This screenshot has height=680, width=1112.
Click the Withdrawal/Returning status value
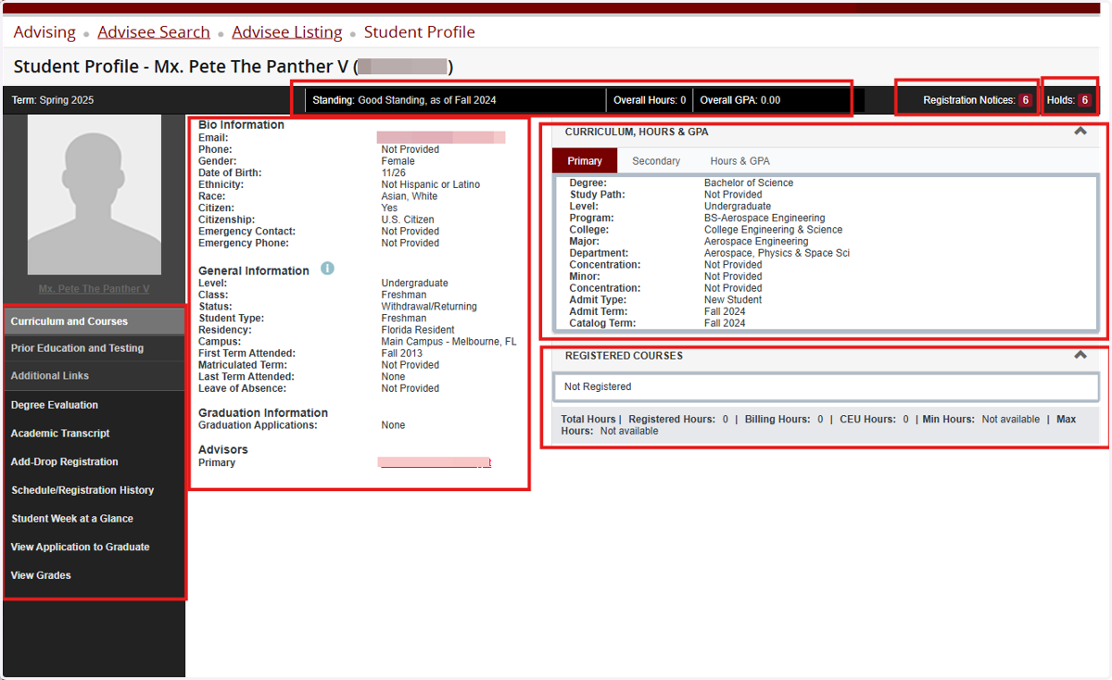pyautogui.click(x=428, y=307)
